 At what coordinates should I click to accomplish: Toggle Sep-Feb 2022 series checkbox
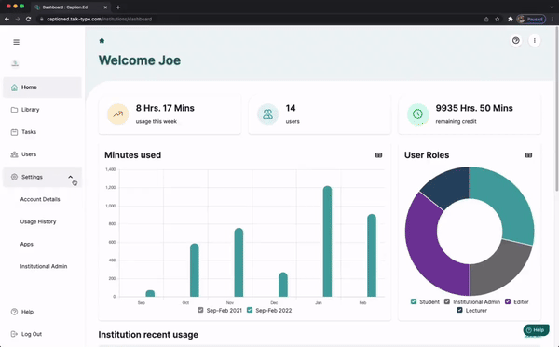[250, 310]
